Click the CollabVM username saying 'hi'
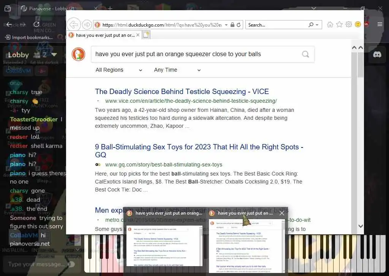Image resolution: width=389 pixels, height=276 pixels. pos(24,235)
